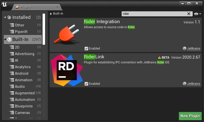Screen dimensions: 204x122
Task: Click the plug icon on Plugins tab
Action: coord(17,7)
